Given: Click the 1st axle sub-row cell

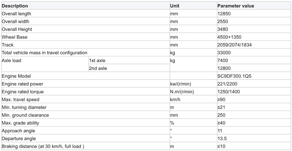Looking at the screenshot, I should pyautogui.click(x=129, y=61).
